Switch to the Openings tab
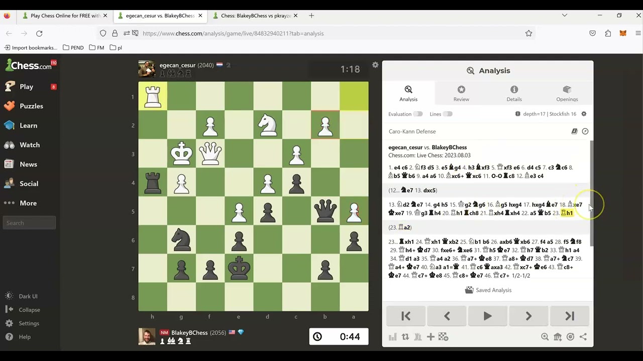Viewport: 643px width, 361px height. pos(567,93)
